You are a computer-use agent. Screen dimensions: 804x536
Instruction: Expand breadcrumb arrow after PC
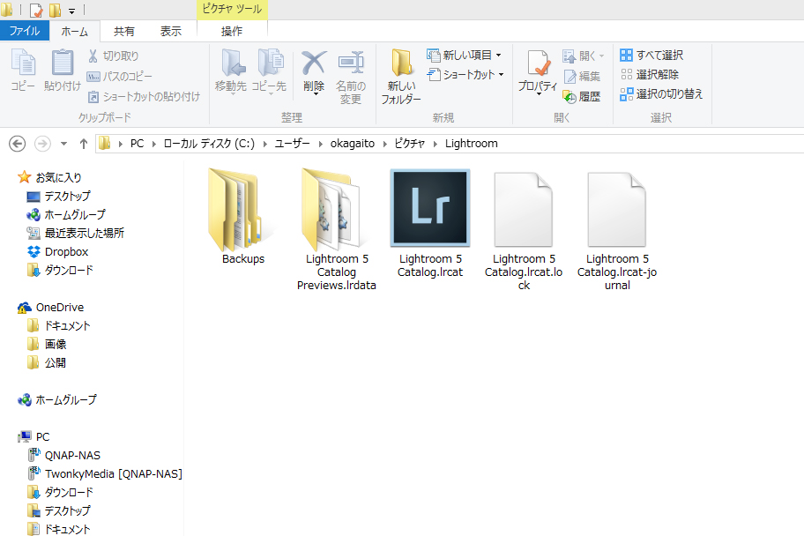153,144
